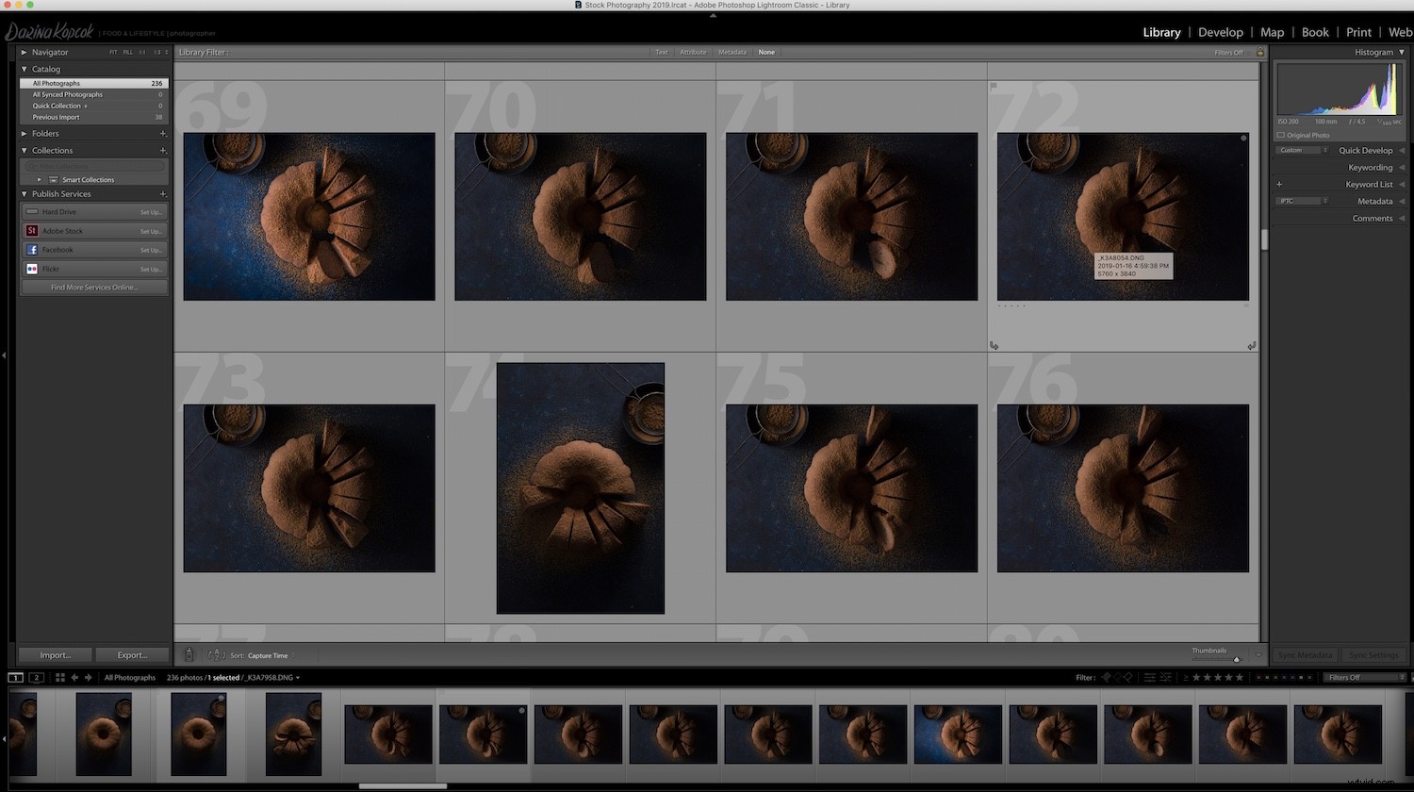Select the Metadata tab in Library Filter
The height and width of the screenshot is (792, 1414).
732,52
